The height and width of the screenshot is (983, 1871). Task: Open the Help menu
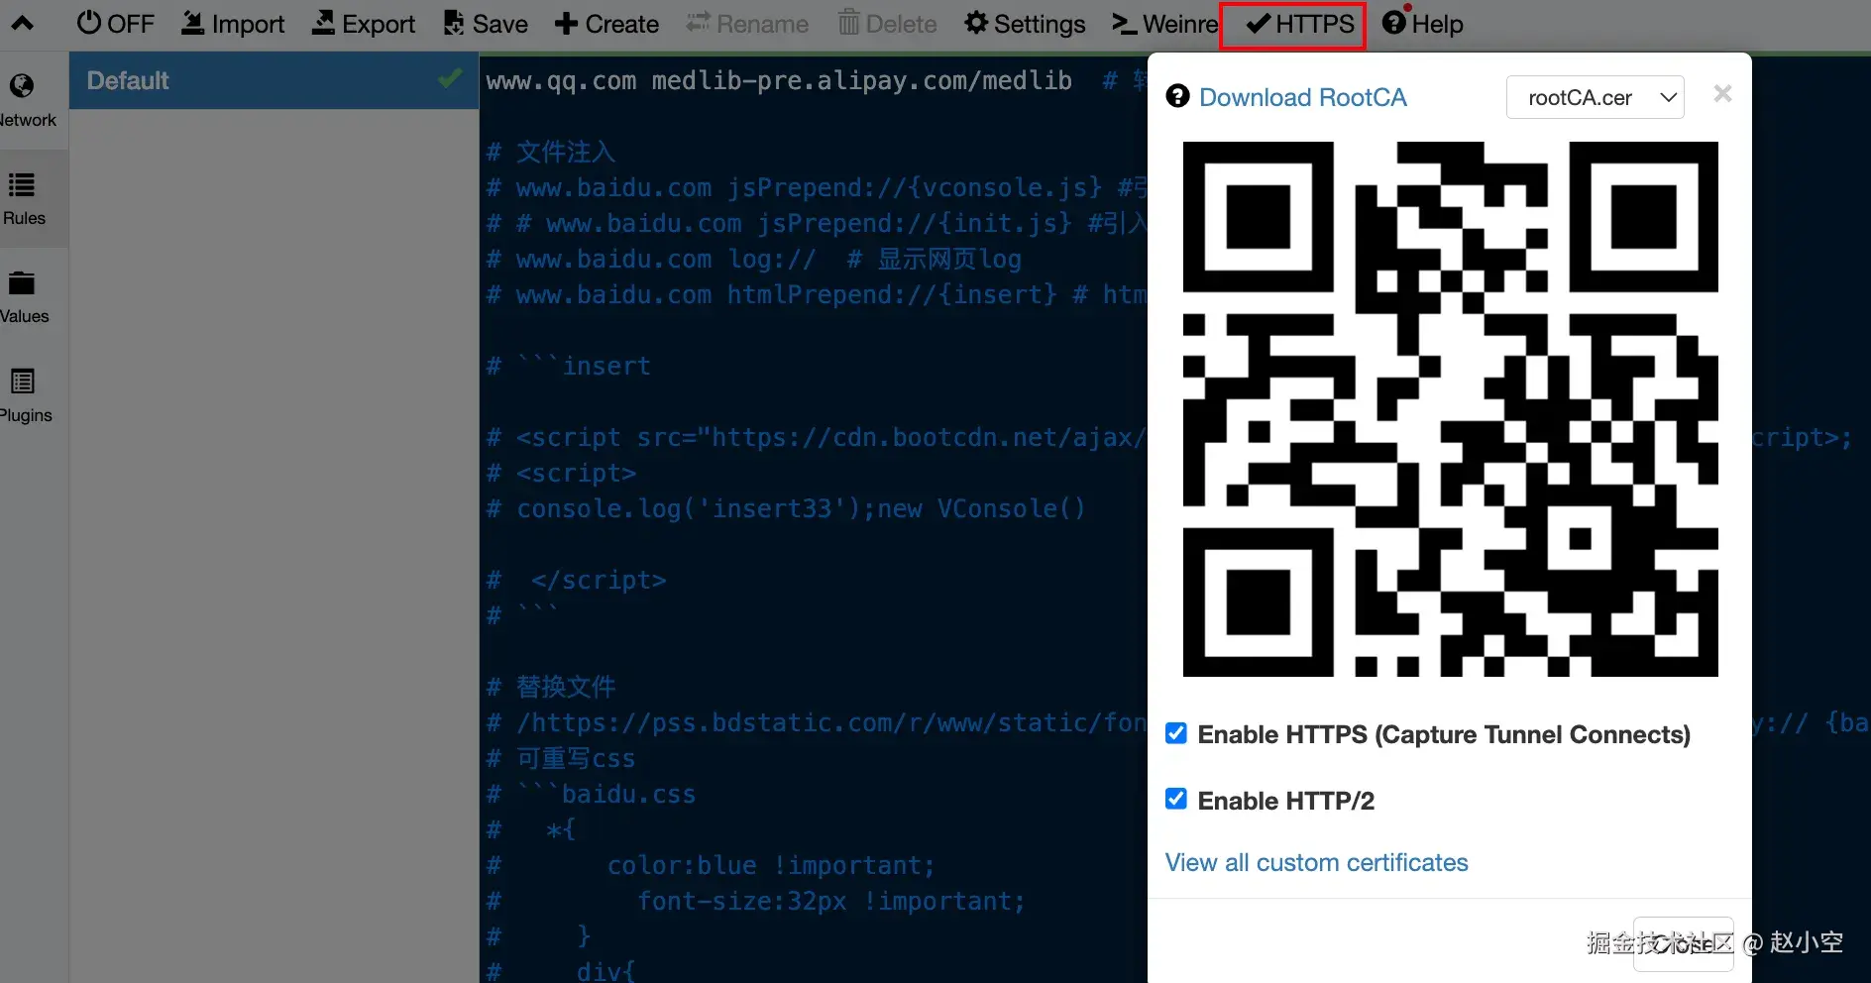click(x=1423, y=24)
